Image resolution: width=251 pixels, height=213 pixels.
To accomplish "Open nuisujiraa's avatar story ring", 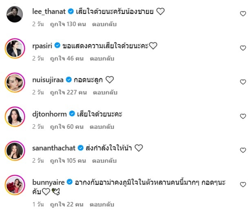I will tap(15, 83).
